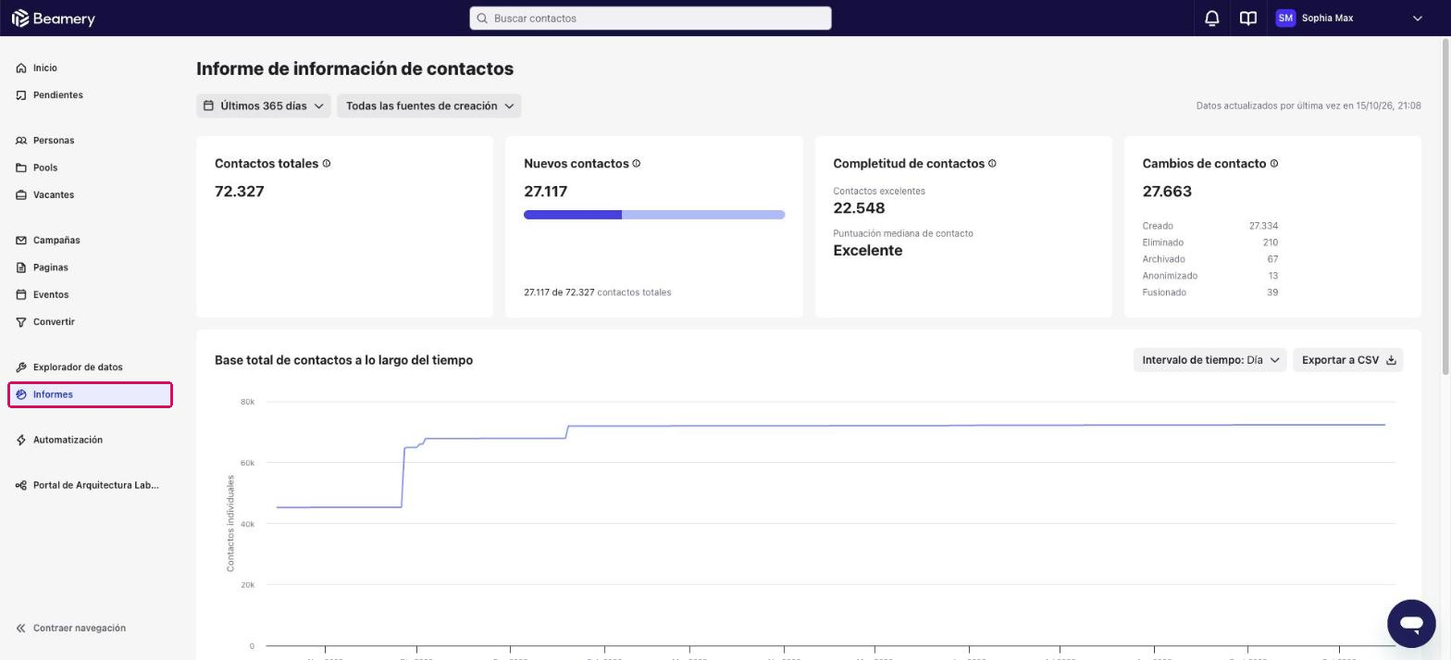Click the Eventos calendar icon
1451x660 pixels.
pos(21,294)
